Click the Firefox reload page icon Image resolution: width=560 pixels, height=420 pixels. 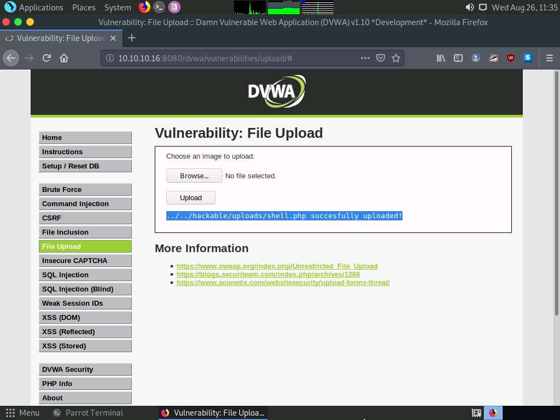tap(47, 58)
